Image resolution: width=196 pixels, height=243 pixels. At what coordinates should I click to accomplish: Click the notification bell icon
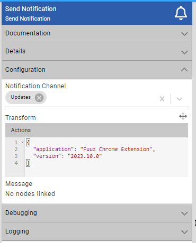(x=181, y=13)
